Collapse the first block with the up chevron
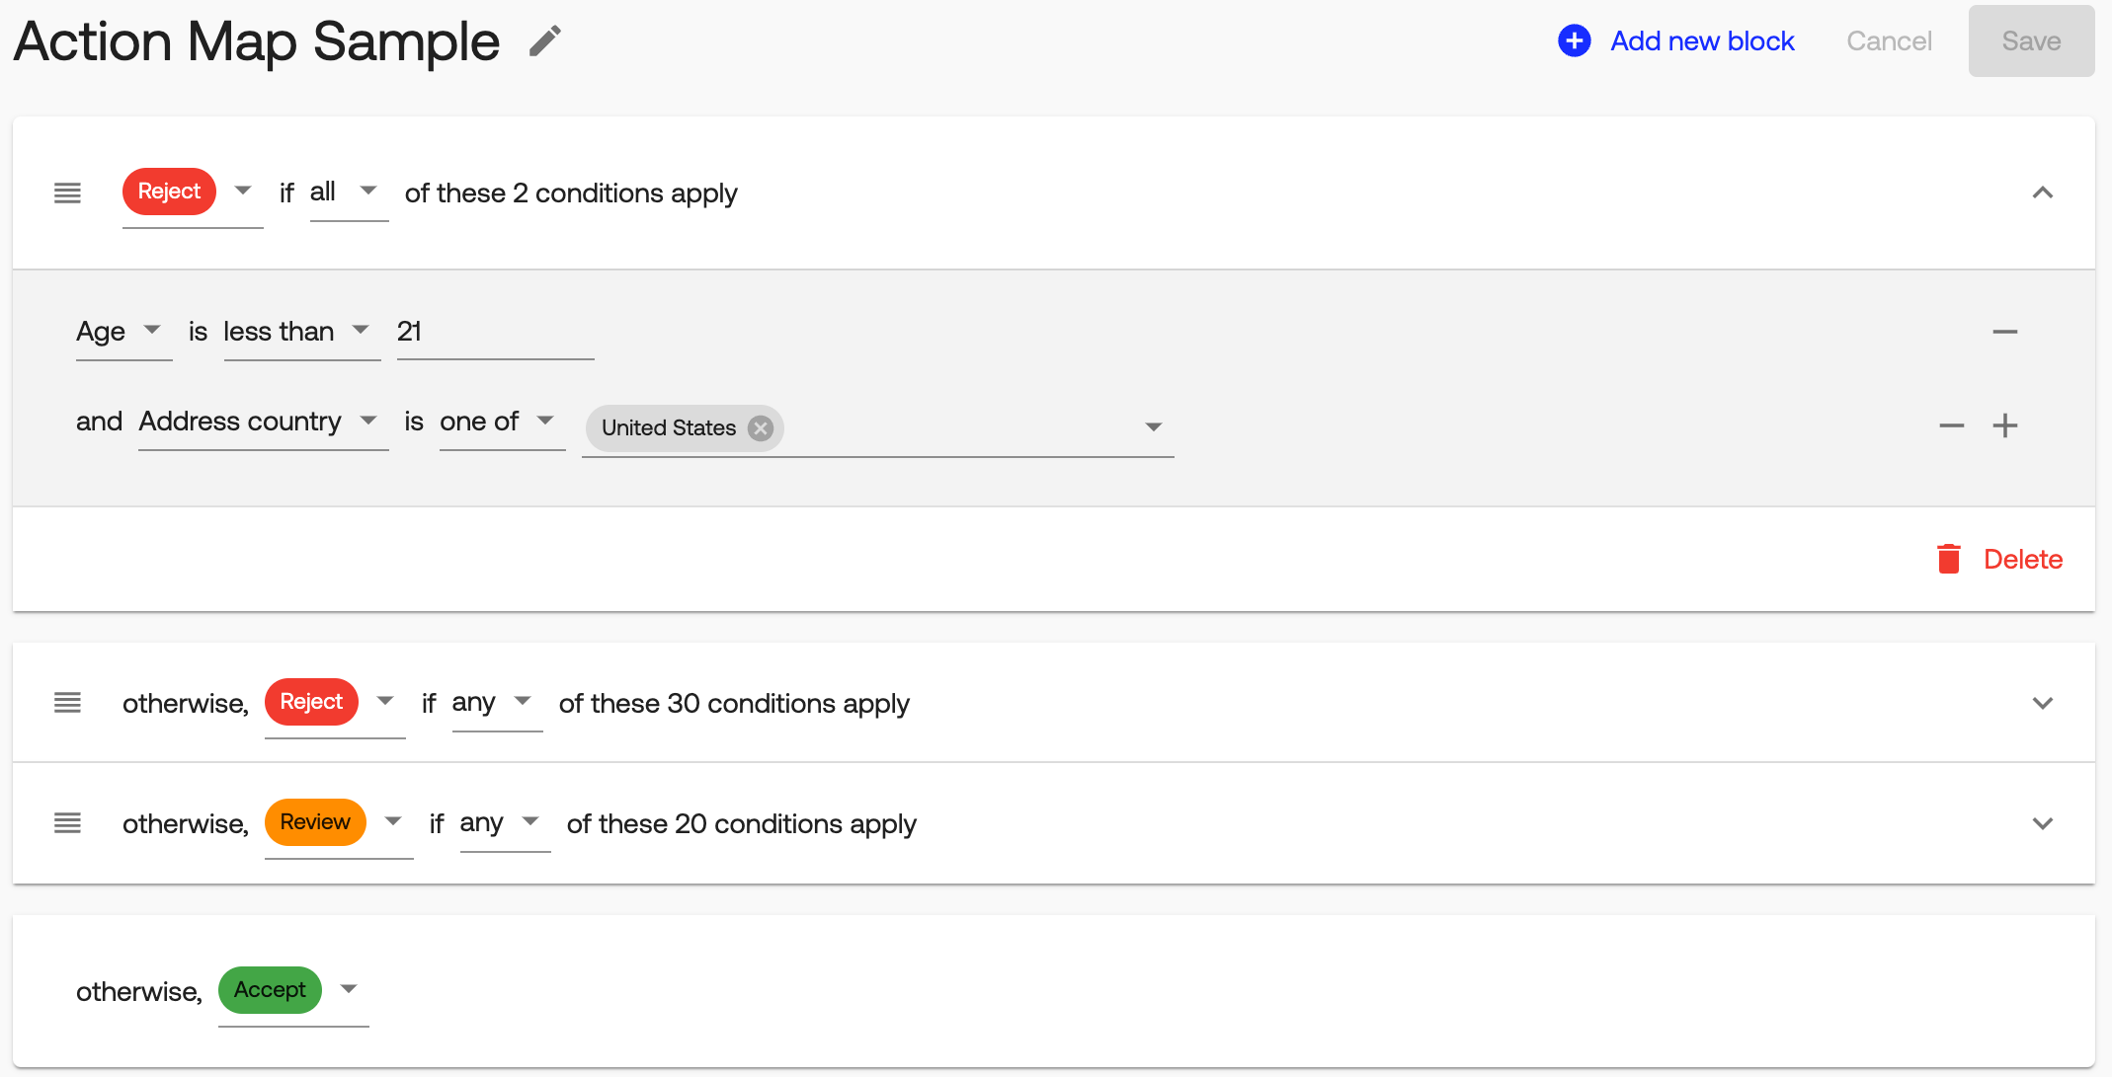Image resolution: width=2112 pixels, height=1077 pixels. point(2043,192)
